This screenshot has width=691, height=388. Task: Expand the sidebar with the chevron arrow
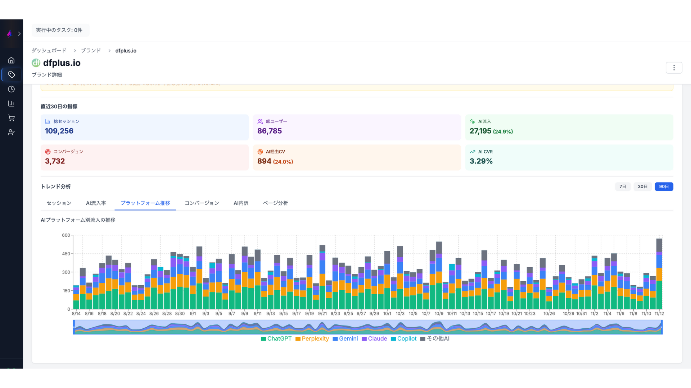click(19, 34)
